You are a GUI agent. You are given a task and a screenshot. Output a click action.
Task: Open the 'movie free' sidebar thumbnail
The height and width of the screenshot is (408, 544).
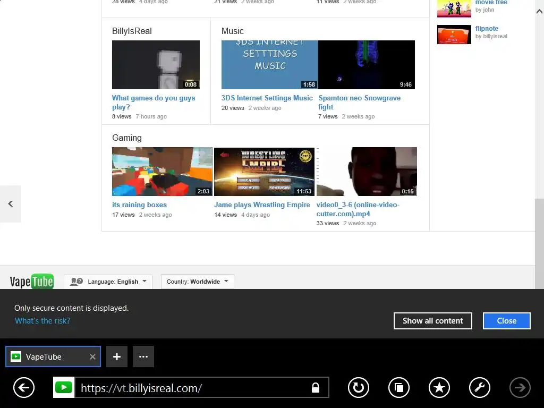[x=454, y=8]
